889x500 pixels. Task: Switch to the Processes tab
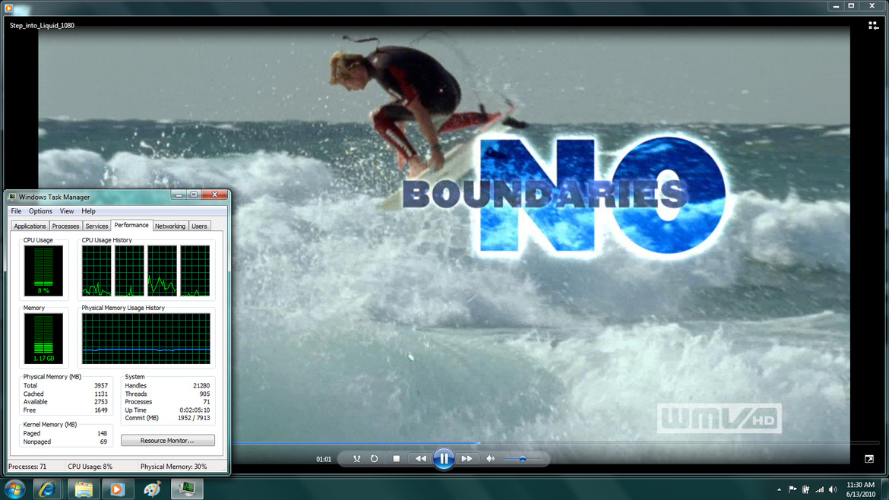tap(66, 226)
